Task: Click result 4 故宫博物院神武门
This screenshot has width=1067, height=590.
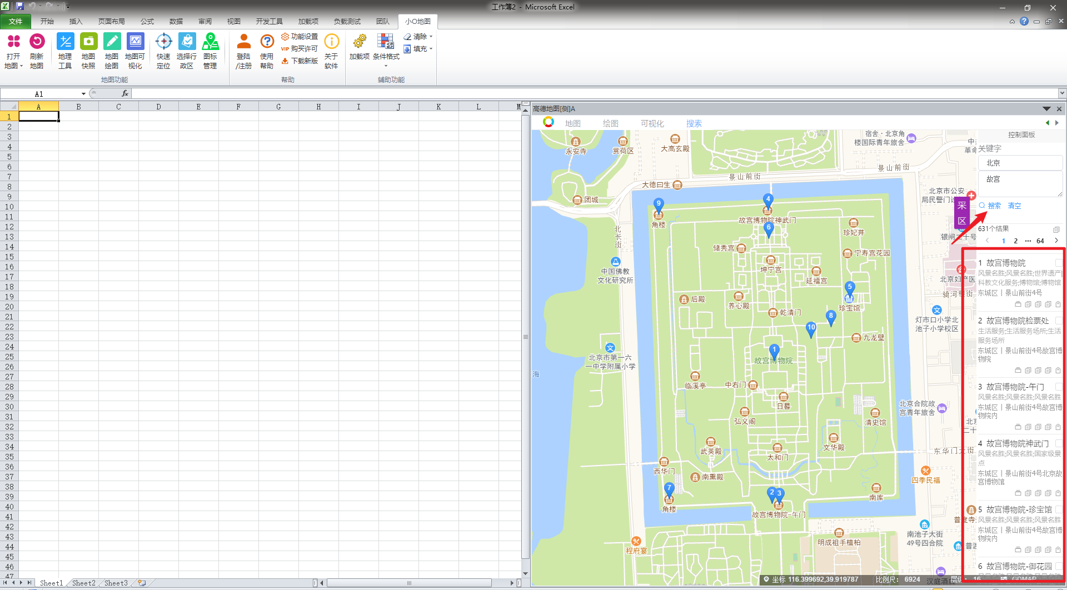Action: click(1017, 443)
